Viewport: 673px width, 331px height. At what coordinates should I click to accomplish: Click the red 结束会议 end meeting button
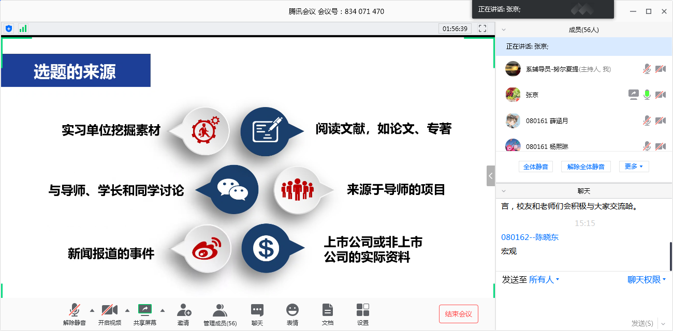[x=458, y=314]
